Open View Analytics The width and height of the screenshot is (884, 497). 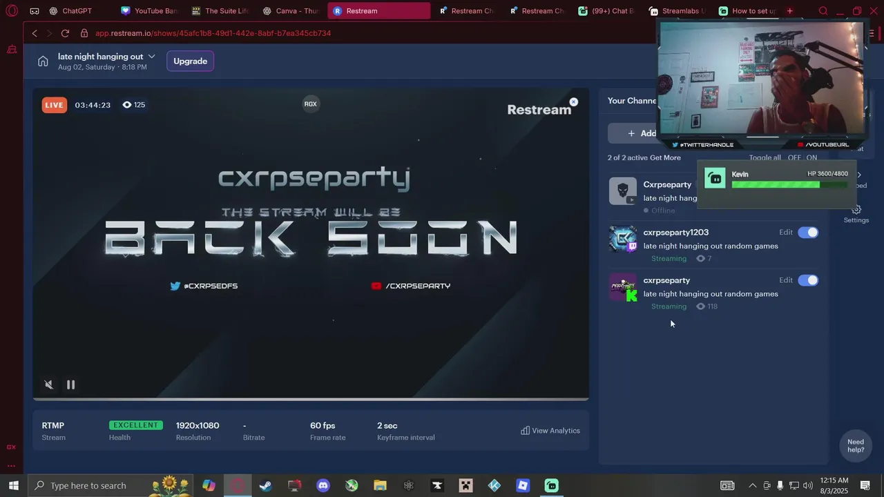click(x=550, y=431)
